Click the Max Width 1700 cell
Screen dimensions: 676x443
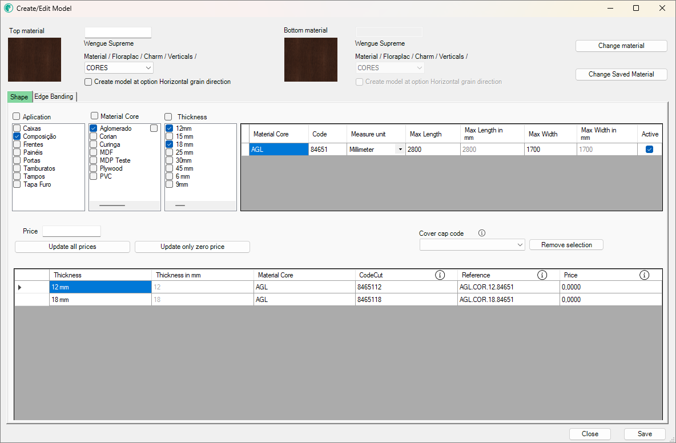pos(550,150)
